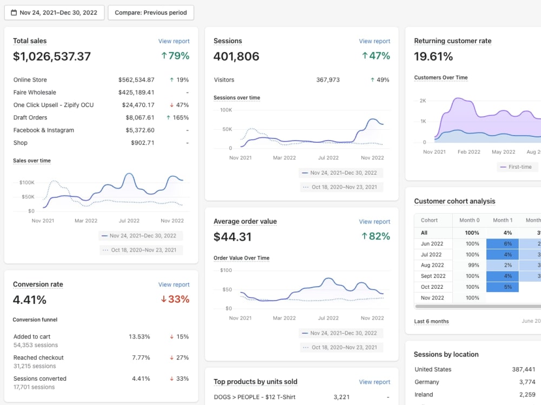The height and width of the screenshot is (405, 541).
Task: Open View report for Total sales
Action: [x=174, y=41]
